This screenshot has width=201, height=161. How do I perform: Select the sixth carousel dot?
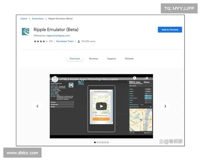(x=108, y=142)
